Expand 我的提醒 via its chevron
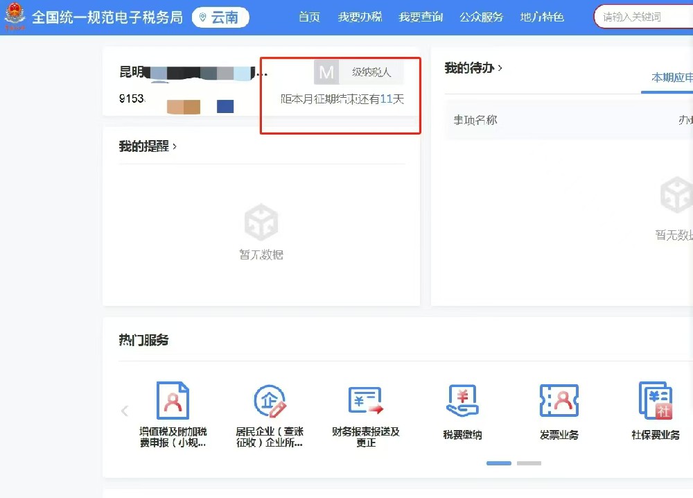Image resolution: width=693 pixels, height=498 pixels. pyautogui.click(x=175, y=146)
